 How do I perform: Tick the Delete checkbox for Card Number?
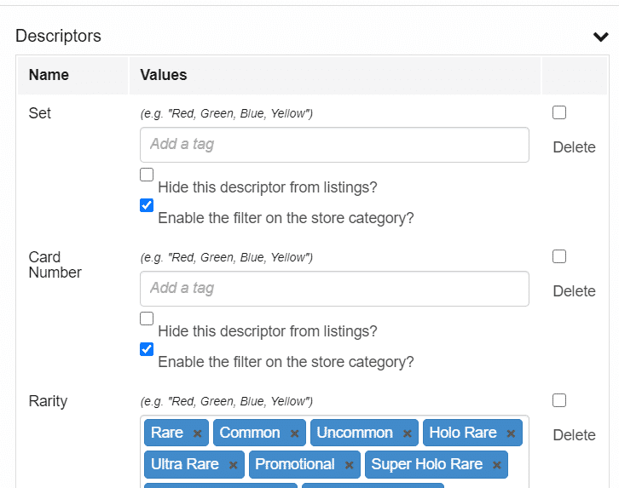click(x=559, y=256)
